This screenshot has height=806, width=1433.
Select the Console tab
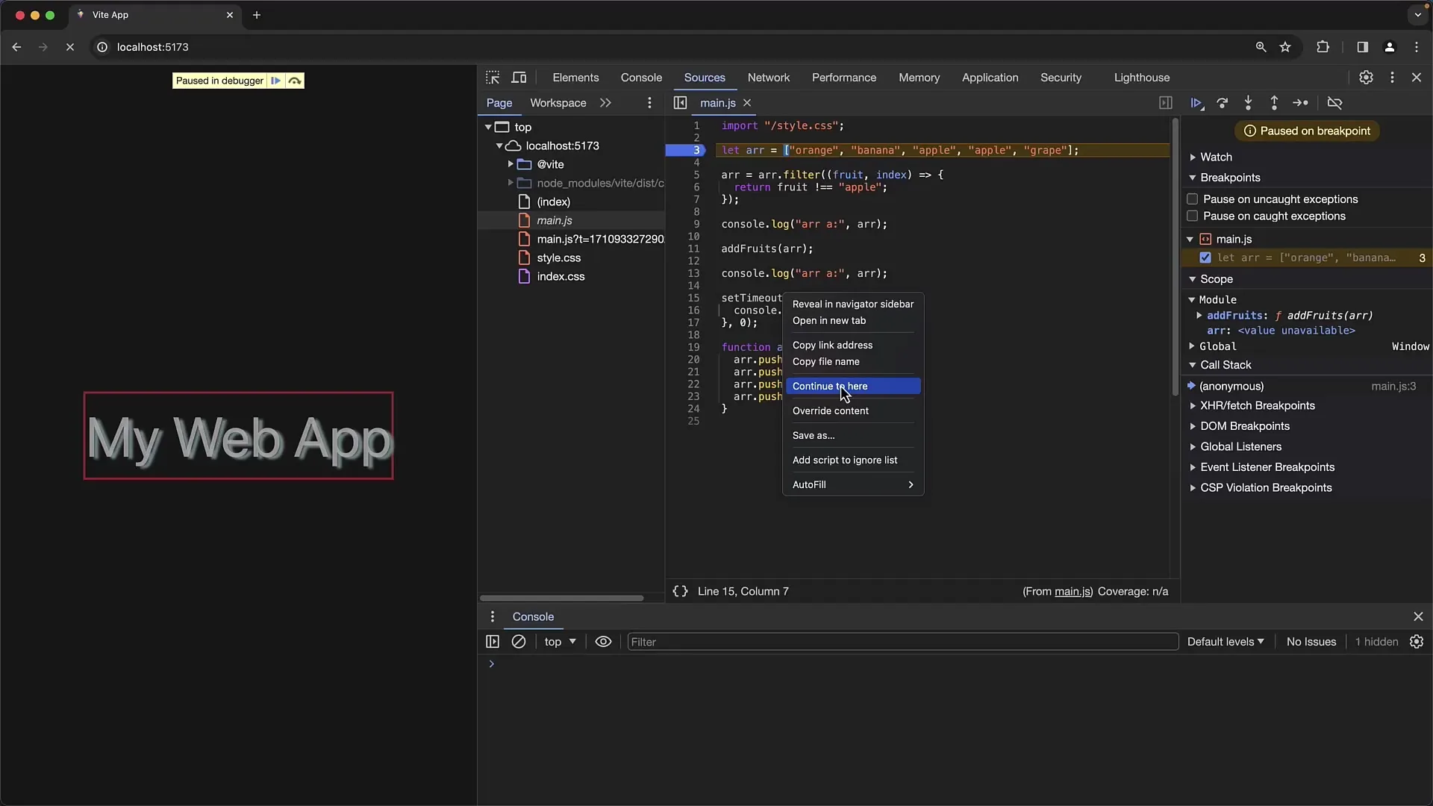(640, 77)
